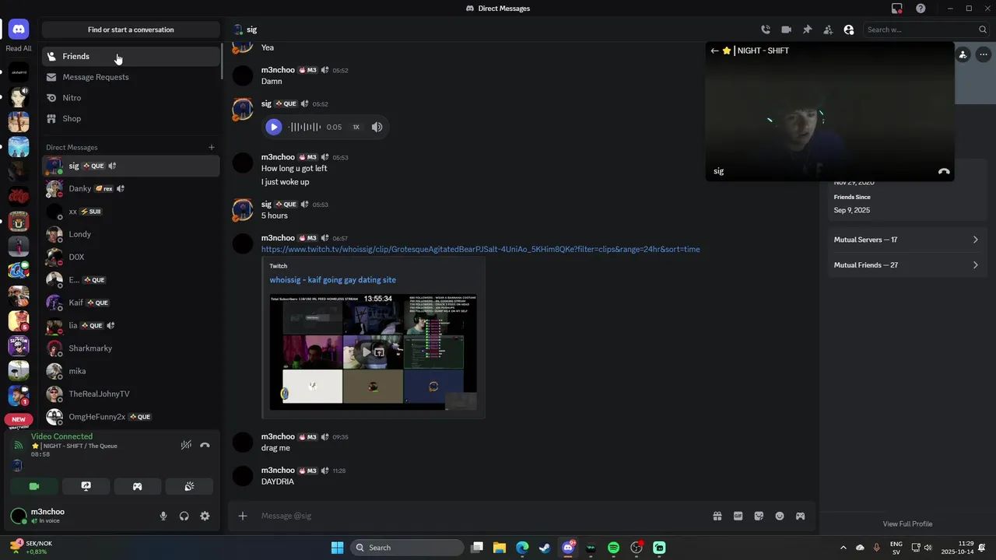
Task: Expand Mutual Friends — 27
Action: [x=907, y=265]
